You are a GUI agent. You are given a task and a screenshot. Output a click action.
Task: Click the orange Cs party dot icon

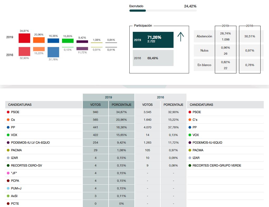tap(8, 120)
